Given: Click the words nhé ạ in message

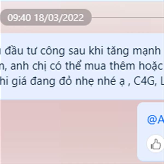Looking at the screenshot, I should (x=110, y=81).
